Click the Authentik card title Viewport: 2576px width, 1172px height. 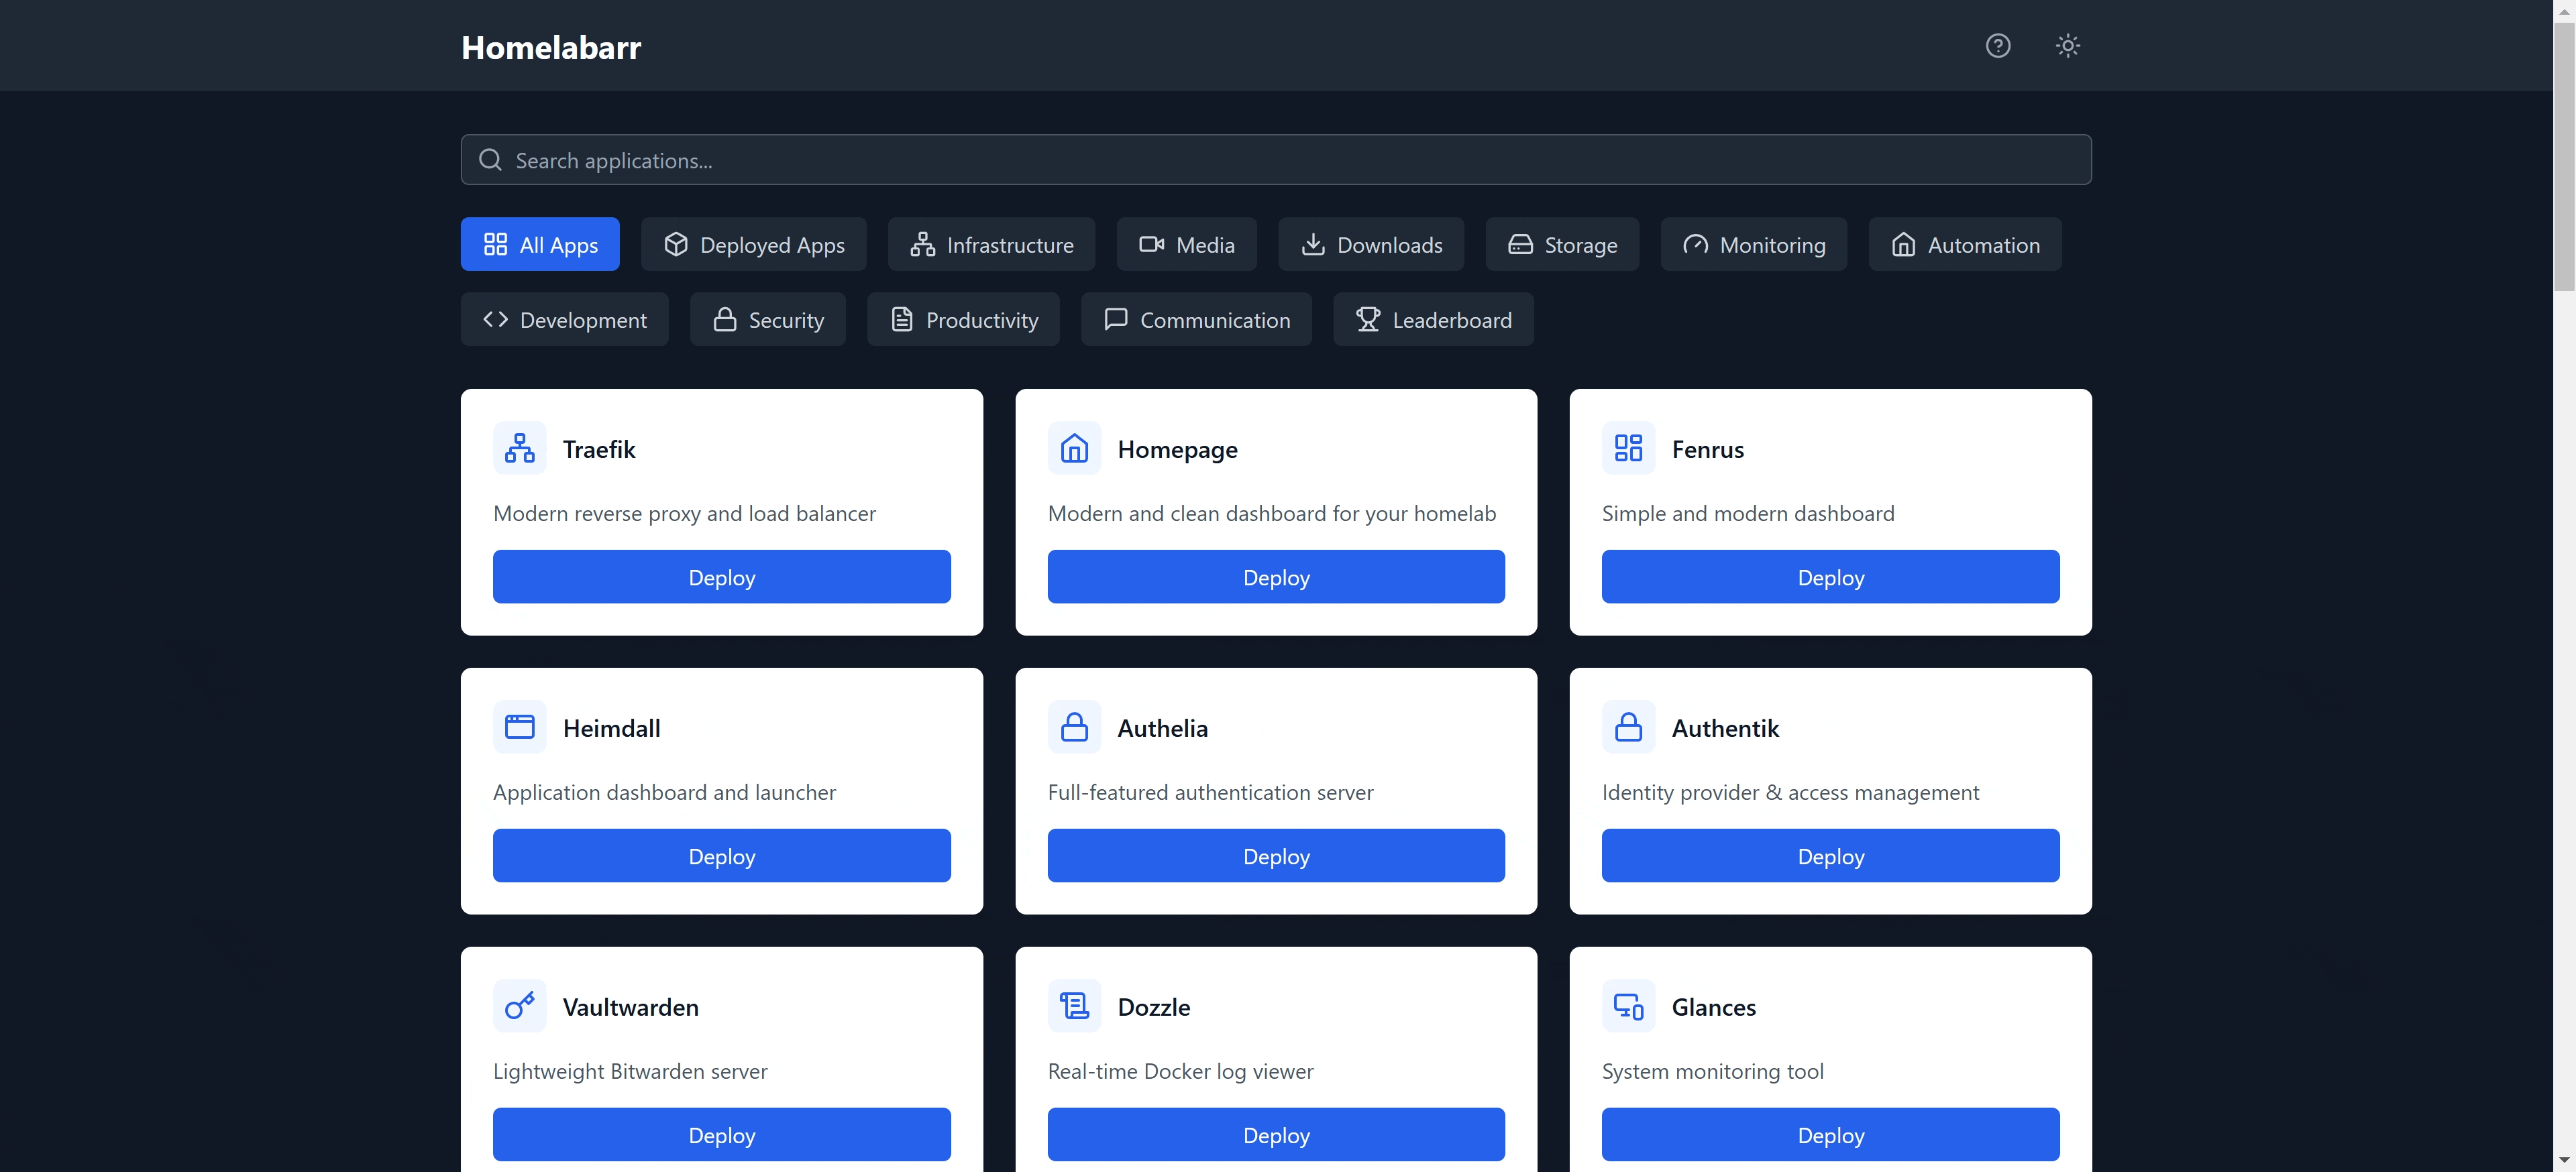pos(1725,727)
